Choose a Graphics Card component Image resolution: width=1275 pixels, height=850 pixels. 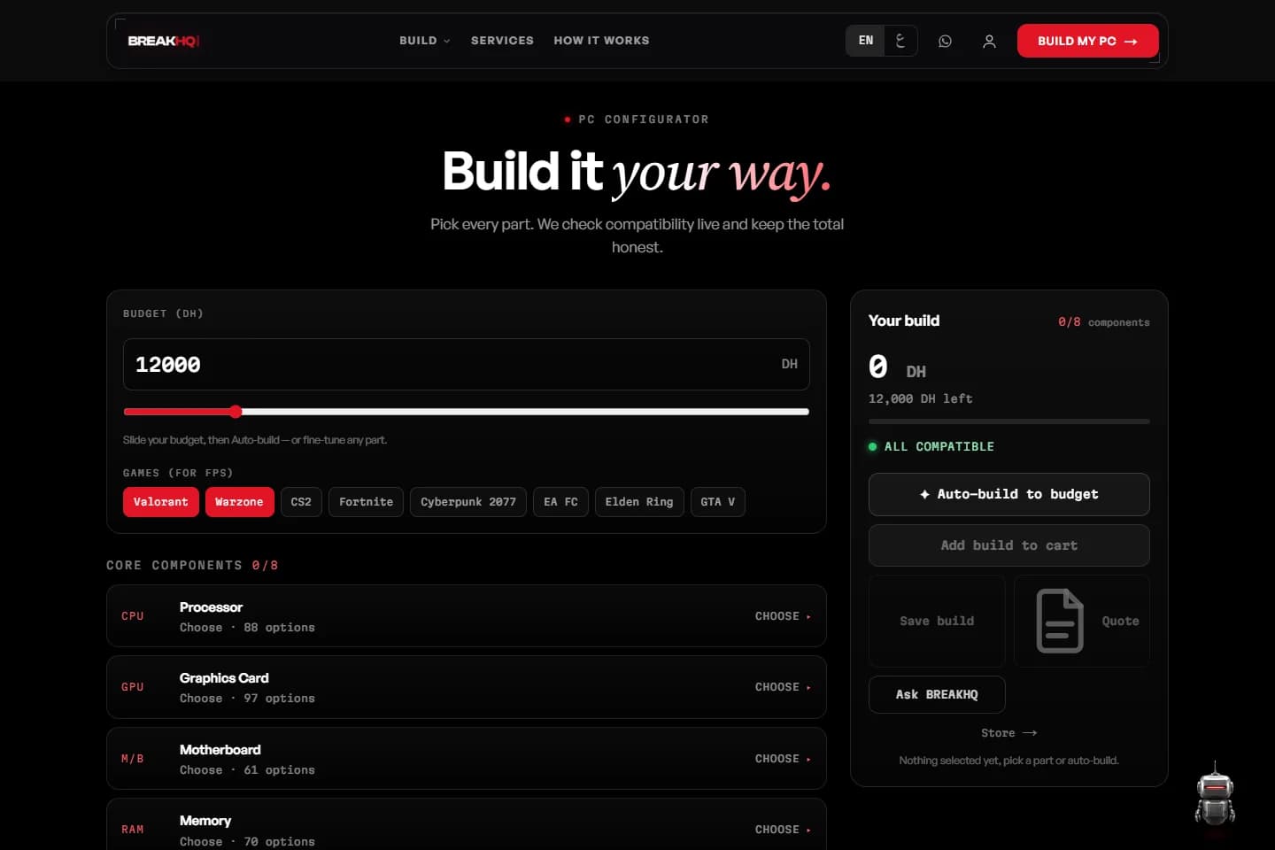[x=467, y=687]
